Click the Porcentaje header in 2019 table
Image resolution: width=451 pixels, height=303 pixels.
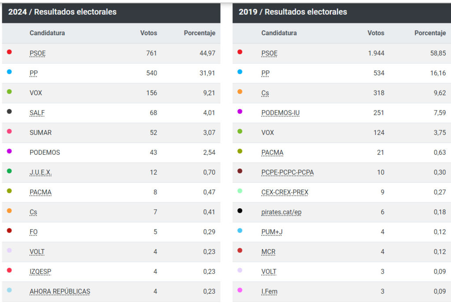pyautogui.click(x=430, y=33)
